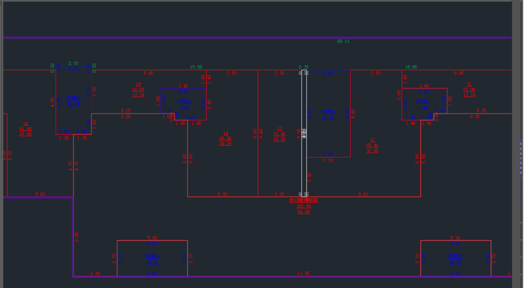Click the green 68.11 dimension text

coord(343,42)
